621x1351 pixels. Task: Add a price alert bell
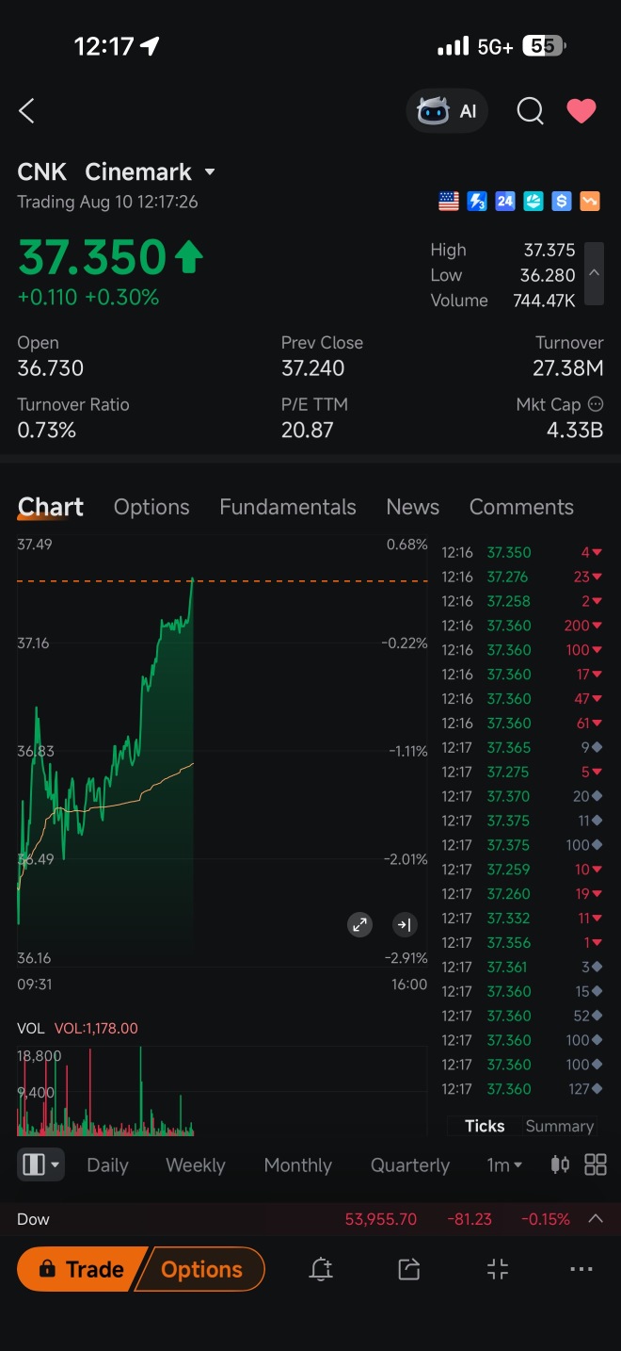[x=321, y=1269]
